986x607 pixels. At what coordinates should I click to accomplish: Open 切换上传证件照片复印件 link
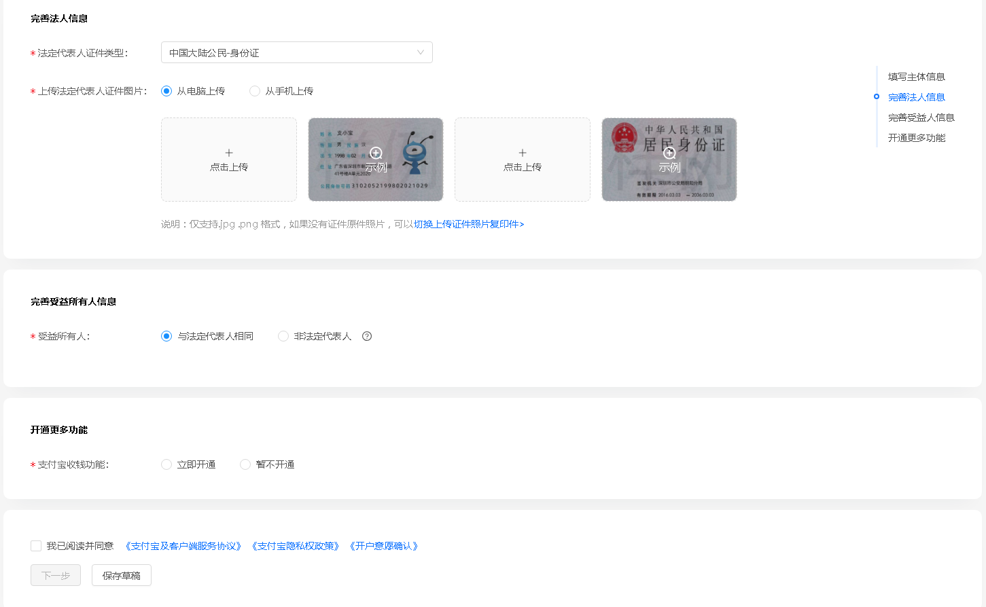coord(469,224)
